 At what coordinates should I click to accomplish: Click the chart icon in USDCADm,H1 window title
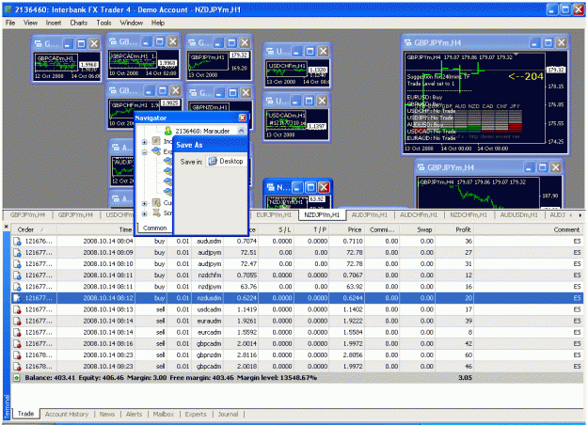pyautogui.click(x=270, y=101)
